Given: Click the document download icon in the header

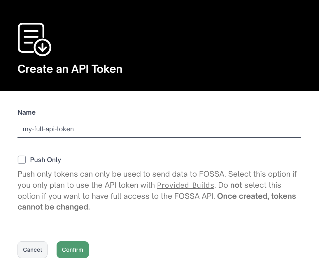Looking at the screenshot, I should pos(34,39).
